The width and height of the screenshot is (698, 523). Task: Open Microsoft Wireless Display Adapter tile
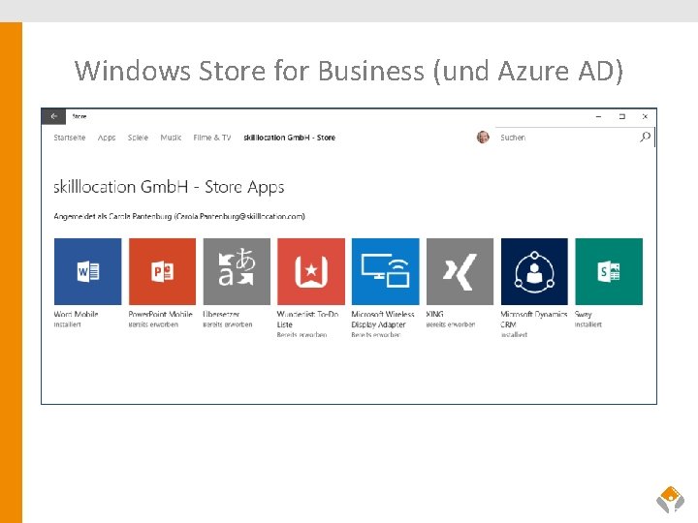(x=386, y=272)
